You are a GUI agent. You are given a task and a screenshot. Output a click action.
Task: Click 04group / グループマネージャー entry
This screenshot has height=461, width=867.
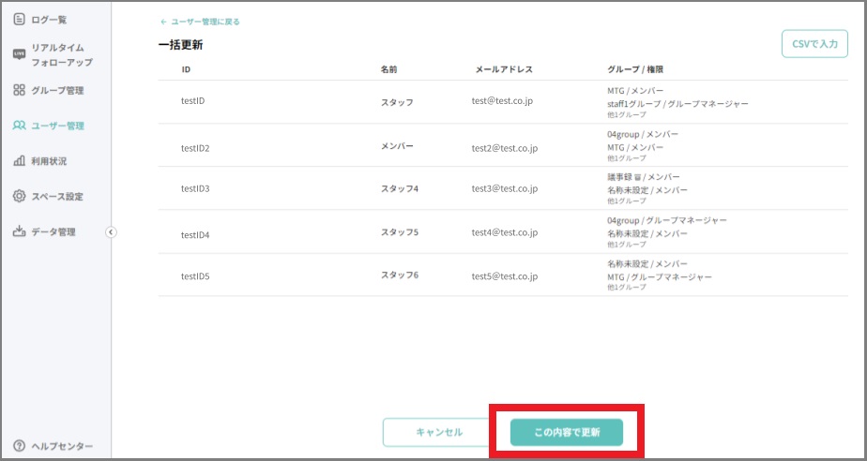[667, 220]
